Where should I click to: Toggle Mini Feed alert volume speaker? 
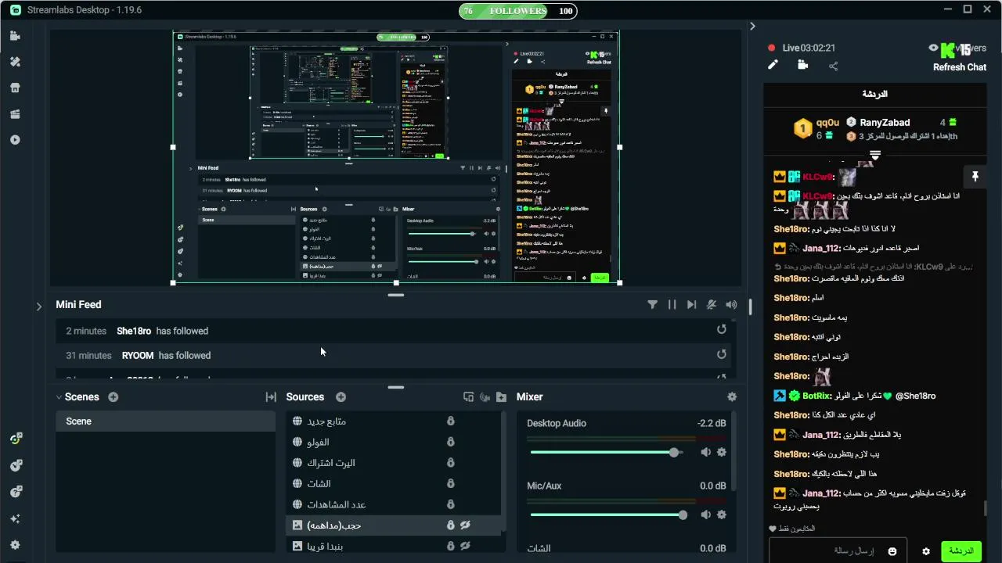click(731, 305)
